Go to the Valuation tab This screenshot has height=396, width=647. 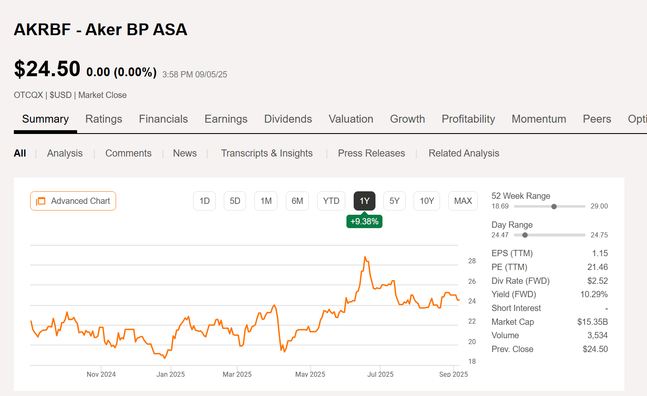pyautogui.click(x=351, y=119)
